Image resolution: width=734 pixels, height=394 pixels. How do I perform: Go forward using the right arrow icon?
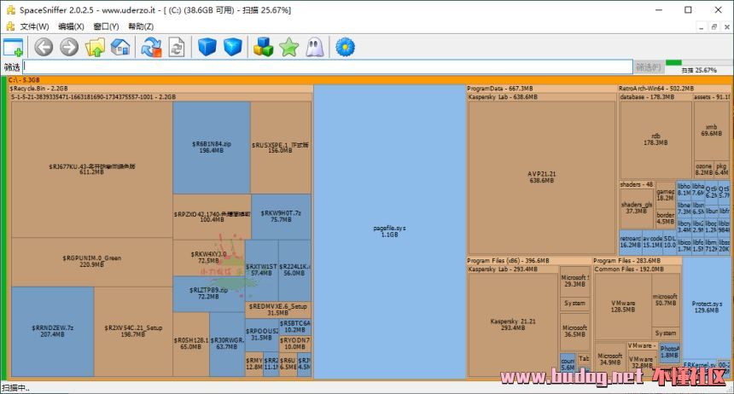[x=69, y=47]
